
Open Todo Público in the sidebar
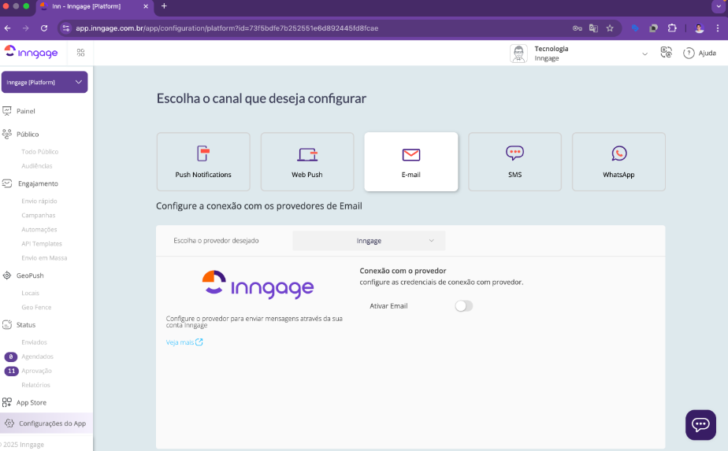tap(40, 152)
